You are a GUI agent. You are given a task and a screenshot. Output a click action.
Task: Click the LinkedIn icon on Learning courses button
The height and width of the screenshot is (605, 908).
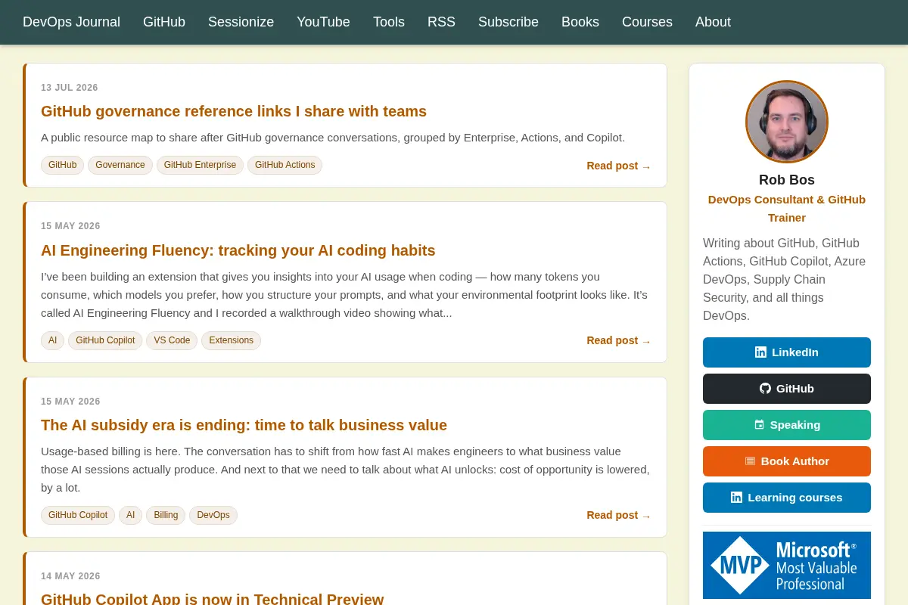[736, 498]
